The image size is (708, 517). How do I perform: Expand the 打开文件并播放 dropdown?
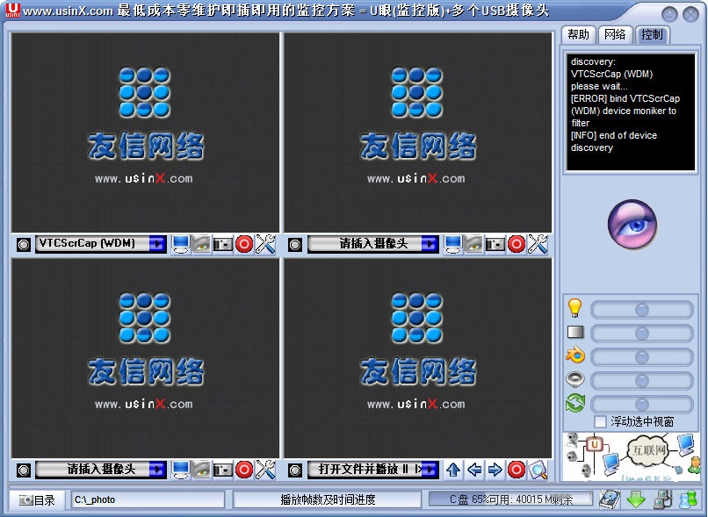tap(430, 470)
